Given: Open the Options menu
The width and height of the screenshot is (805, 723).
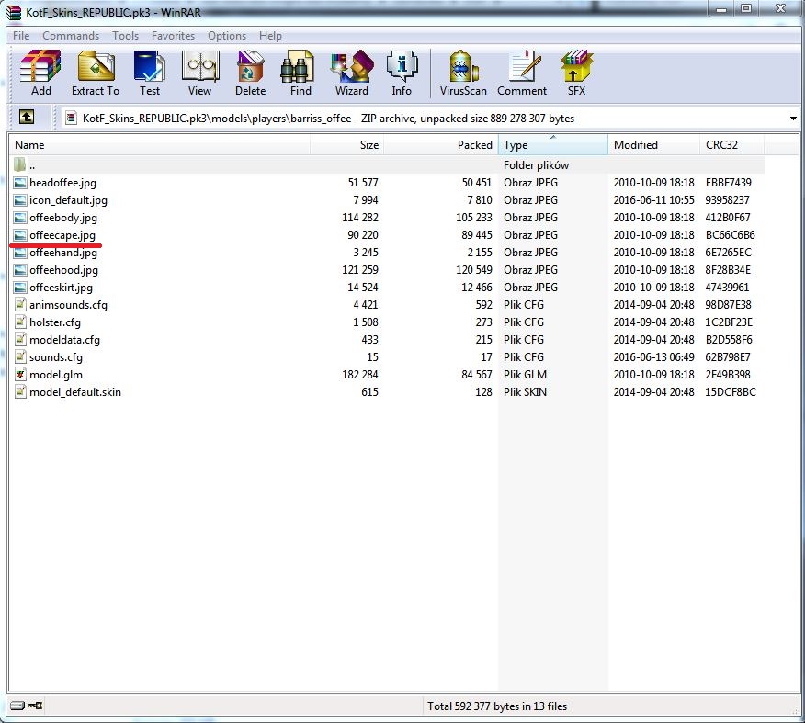Looking at the screenshot, I should pos(227,36).
